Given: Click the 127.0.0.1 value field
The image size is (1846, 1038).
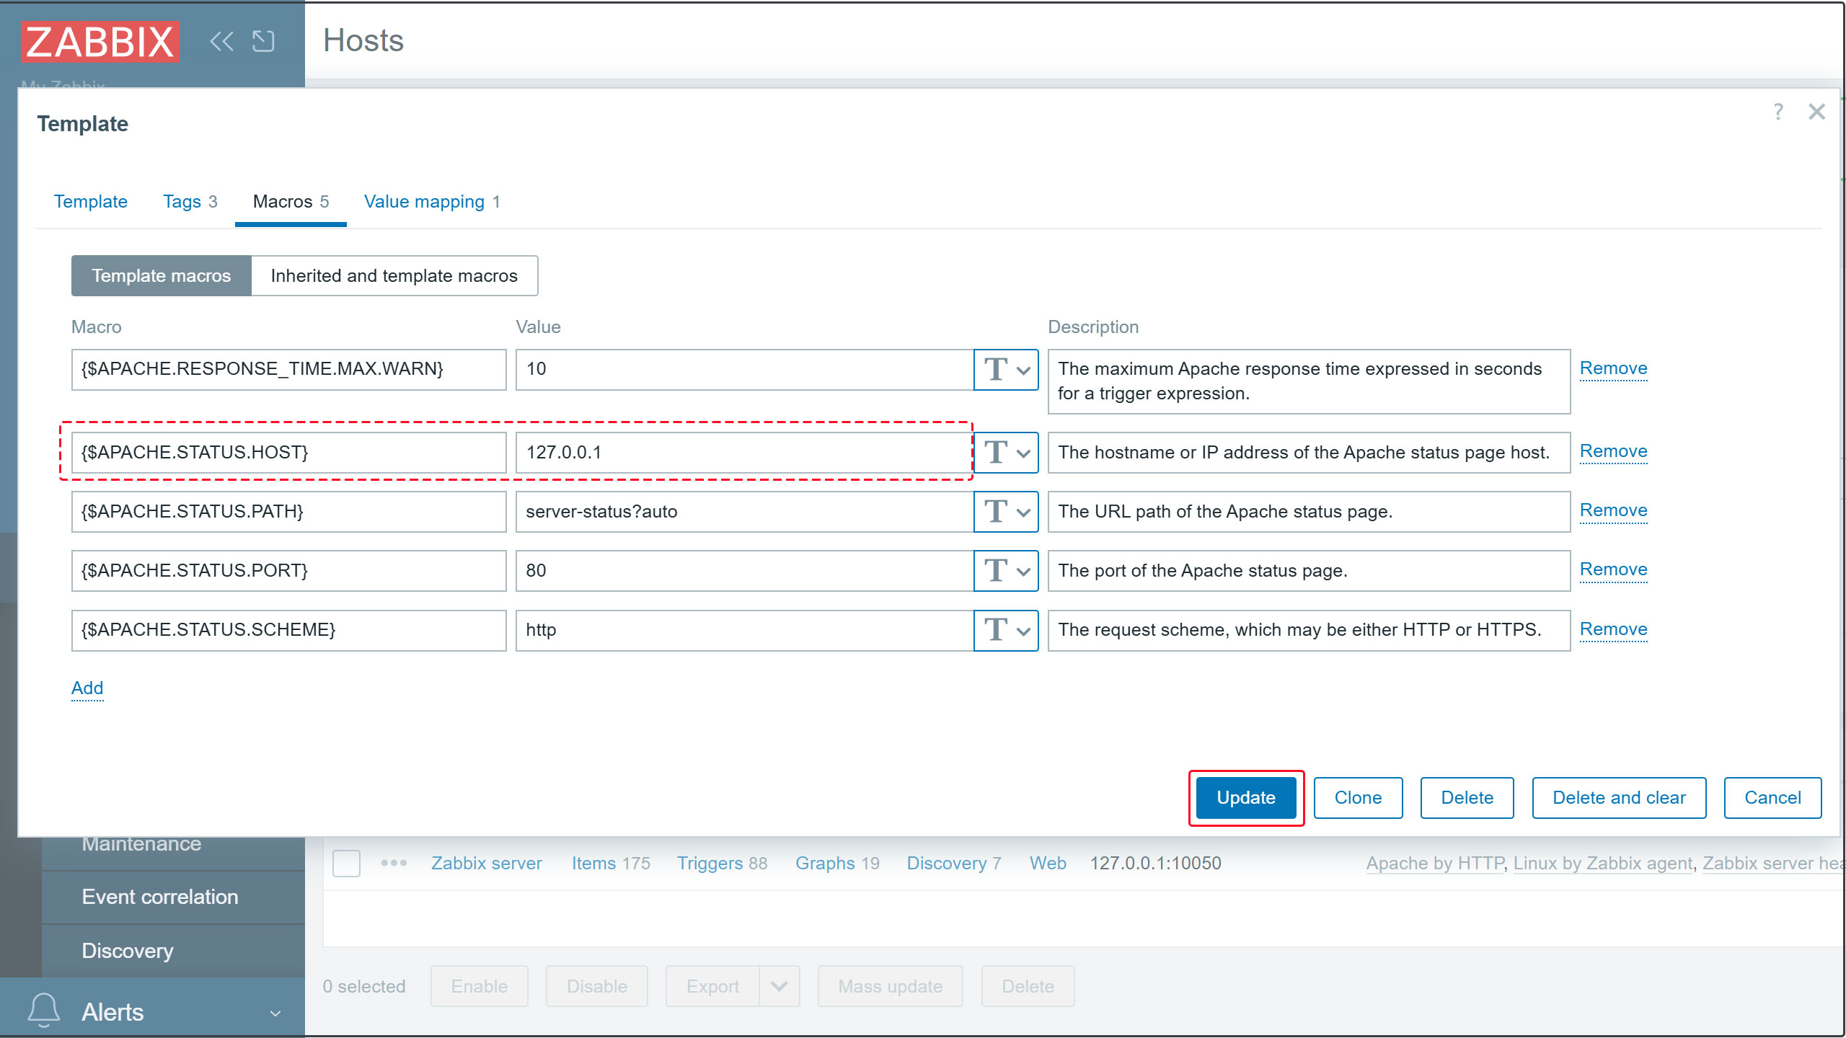Looking at the screenshot, I should pos(743,453).
